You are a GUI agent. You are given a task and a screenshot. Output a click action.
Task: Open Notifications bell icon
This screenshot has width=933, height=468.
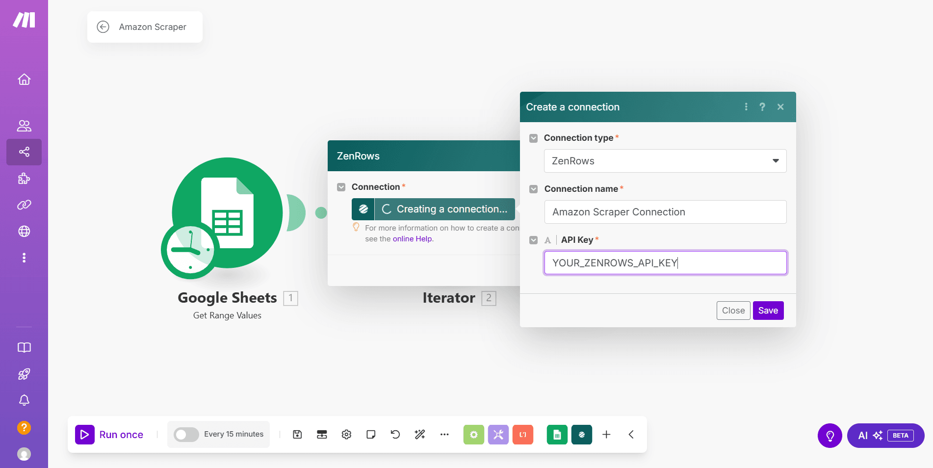(24, 401)
